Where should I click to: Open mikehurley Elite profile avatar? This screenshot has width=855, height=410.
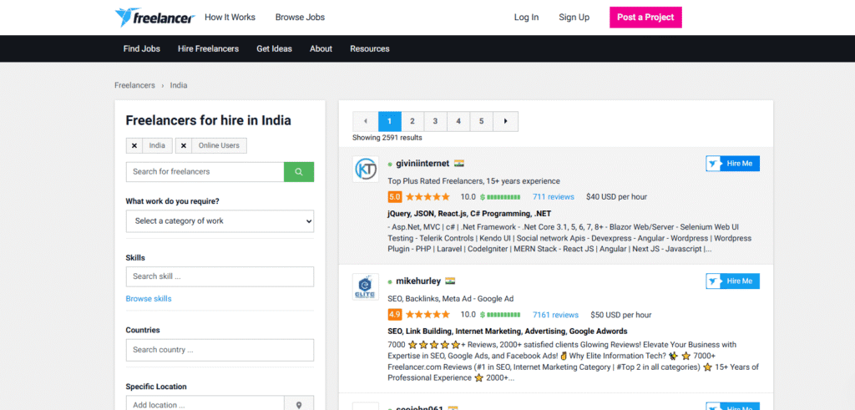tap(367, 287)
